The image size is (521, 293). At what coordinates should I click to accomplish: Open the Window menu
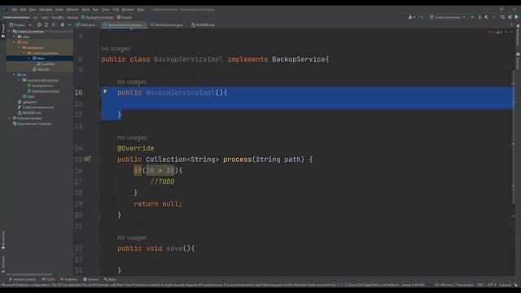128,10
